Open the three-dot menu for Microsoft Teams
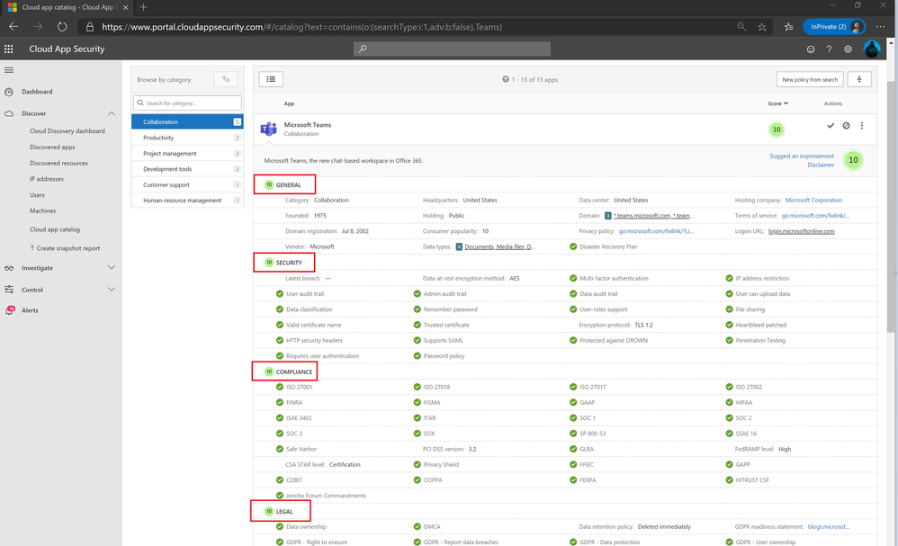The width and height of the screenshot is (898, 546). (861, 125)
